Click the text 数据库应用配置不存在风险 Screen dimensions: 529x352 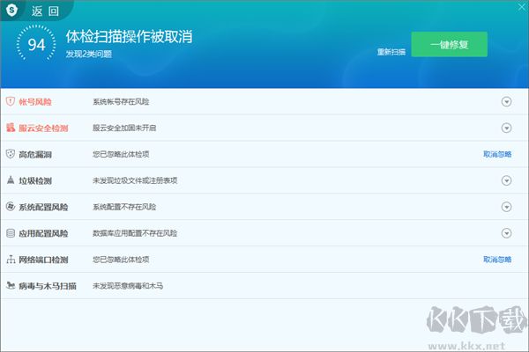pos(135,233)
